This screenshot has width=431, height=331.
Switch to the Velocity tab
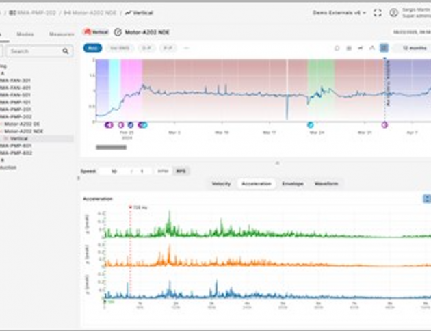(x=221, y=184)
